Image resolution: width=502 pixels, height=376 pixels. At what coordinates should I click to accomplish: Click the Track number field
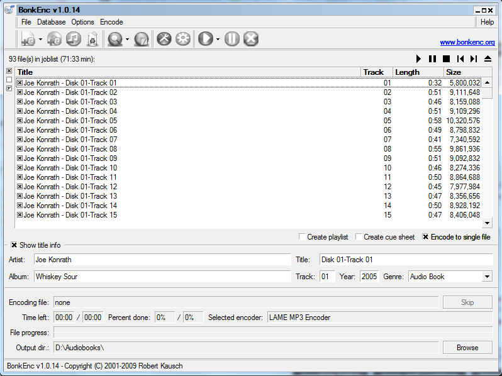tap(327, 277)
